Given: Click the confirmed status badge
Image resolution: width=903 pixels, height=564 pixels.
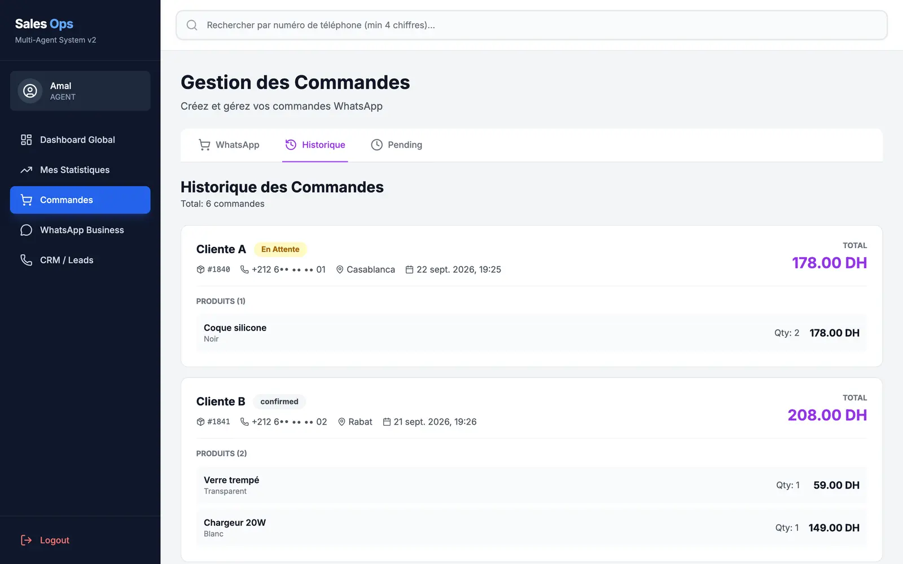Looking at the screenshot, I should [x=279, y=402].
